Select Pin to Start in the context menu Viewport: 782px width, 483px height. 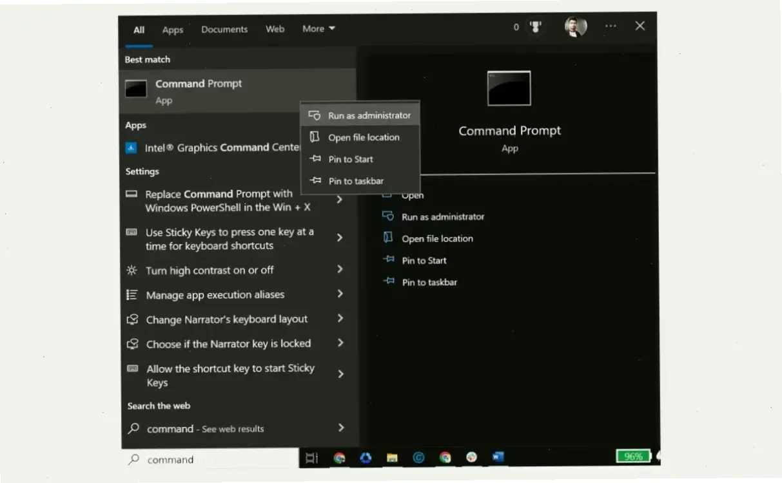click(x=351, y=159)
